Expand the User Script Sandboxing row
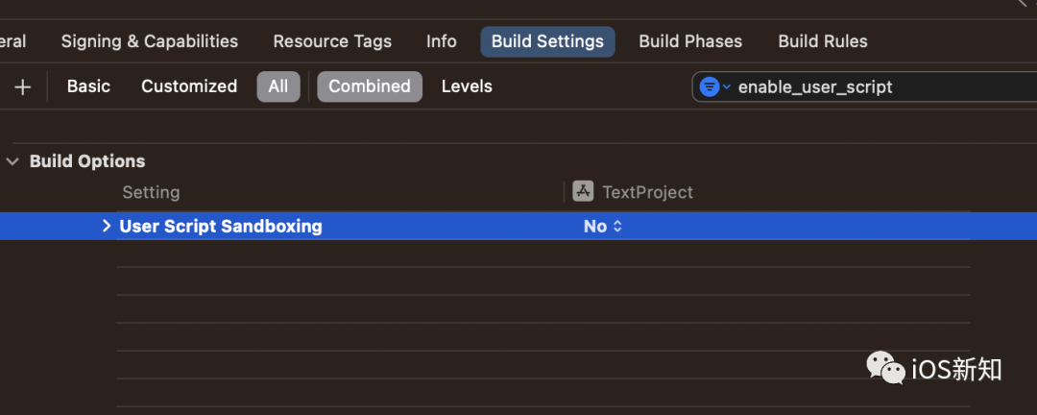This screenshot has width=1037, height=415. tap(107, 226)
